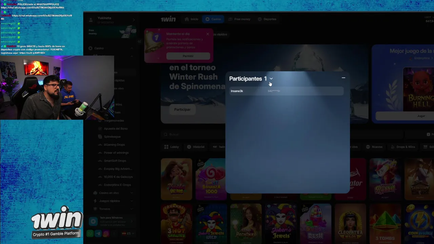Open 10,000 € de Galaxsys item
Screen dimensions: 434x244
click(x=118, y=177)
